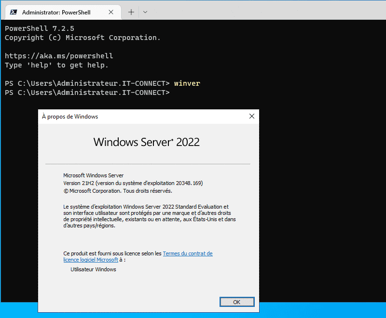This screenshot has width=386, height=318.
Task: Select the Administrator: PowerShell tab
Action: 63,12
